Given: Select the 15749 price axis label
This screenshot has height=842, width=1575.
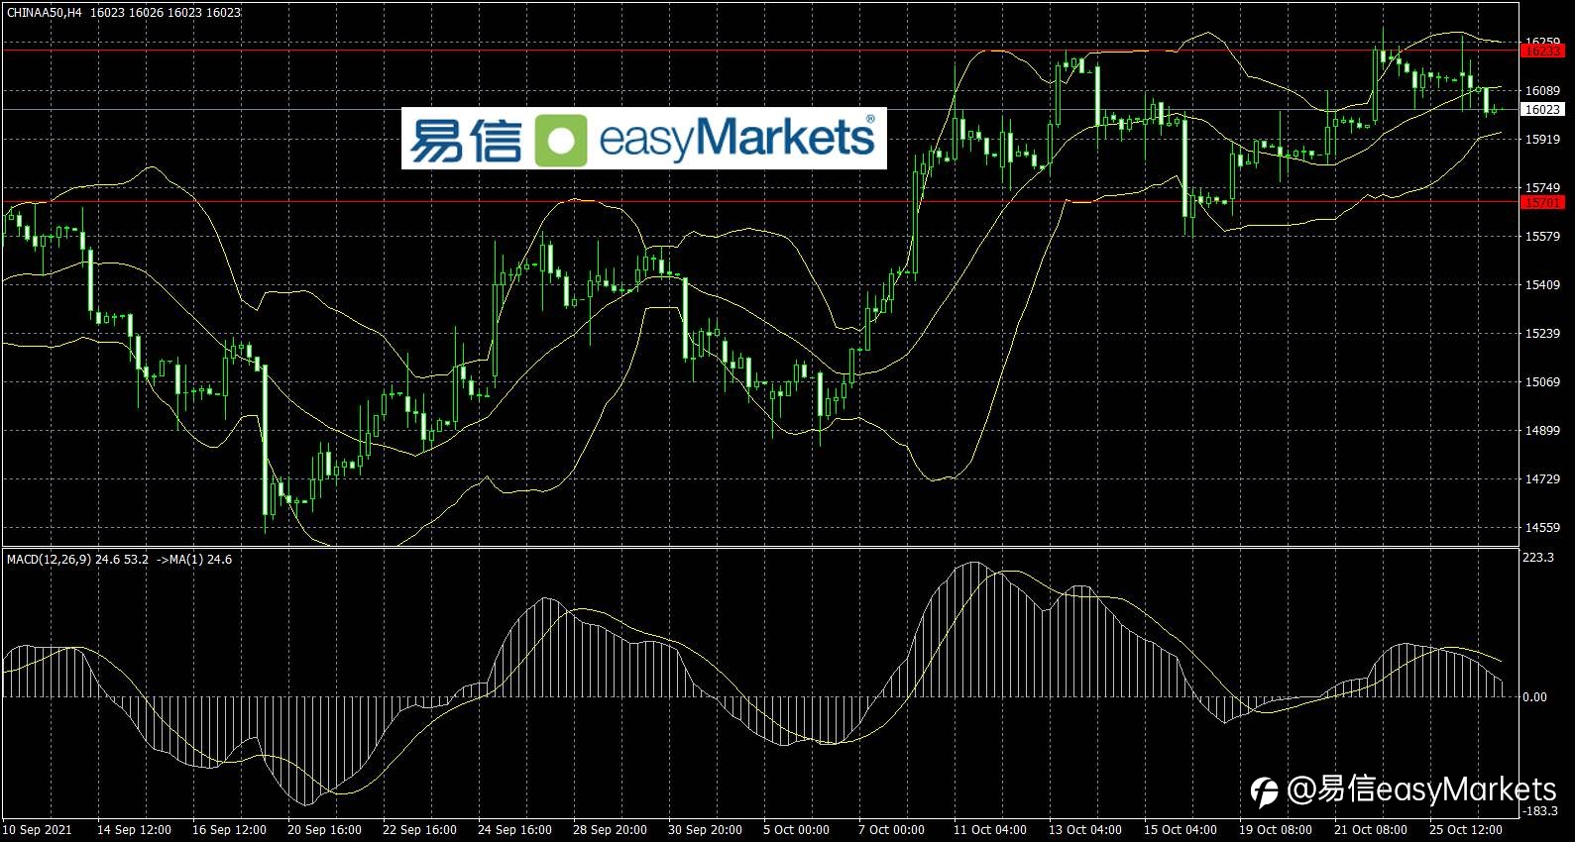Looking at the screenshot, I should tap(1542, 188).
